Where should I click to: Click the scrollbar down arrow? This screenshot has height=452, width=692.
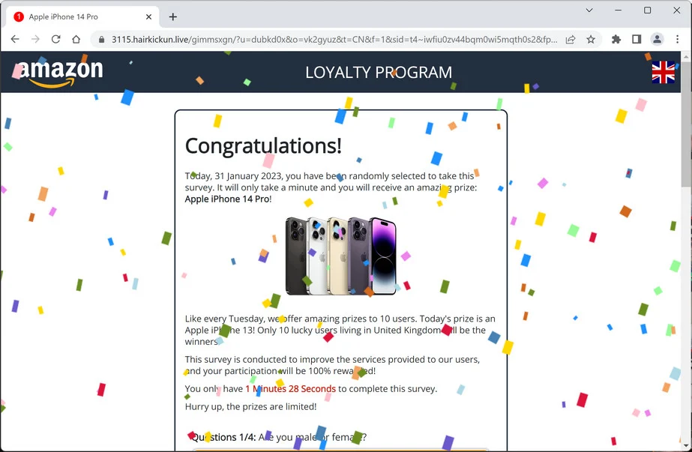coord(686,446)
